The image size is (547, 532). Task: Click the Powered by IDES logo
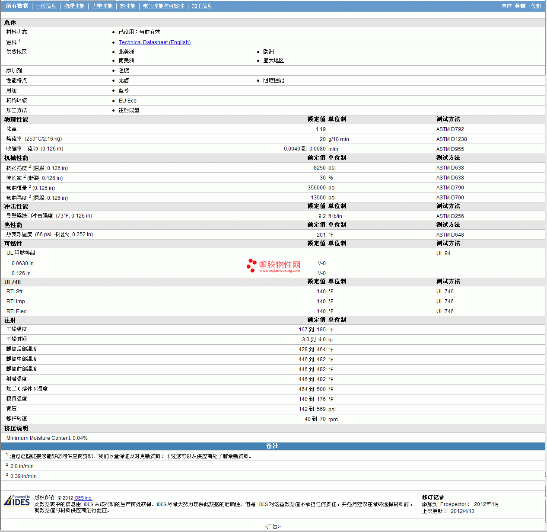click(17, 501)
